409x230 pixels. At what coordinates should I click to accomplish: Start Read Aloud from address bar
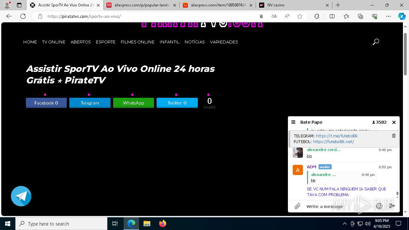[x=287, y=16]
